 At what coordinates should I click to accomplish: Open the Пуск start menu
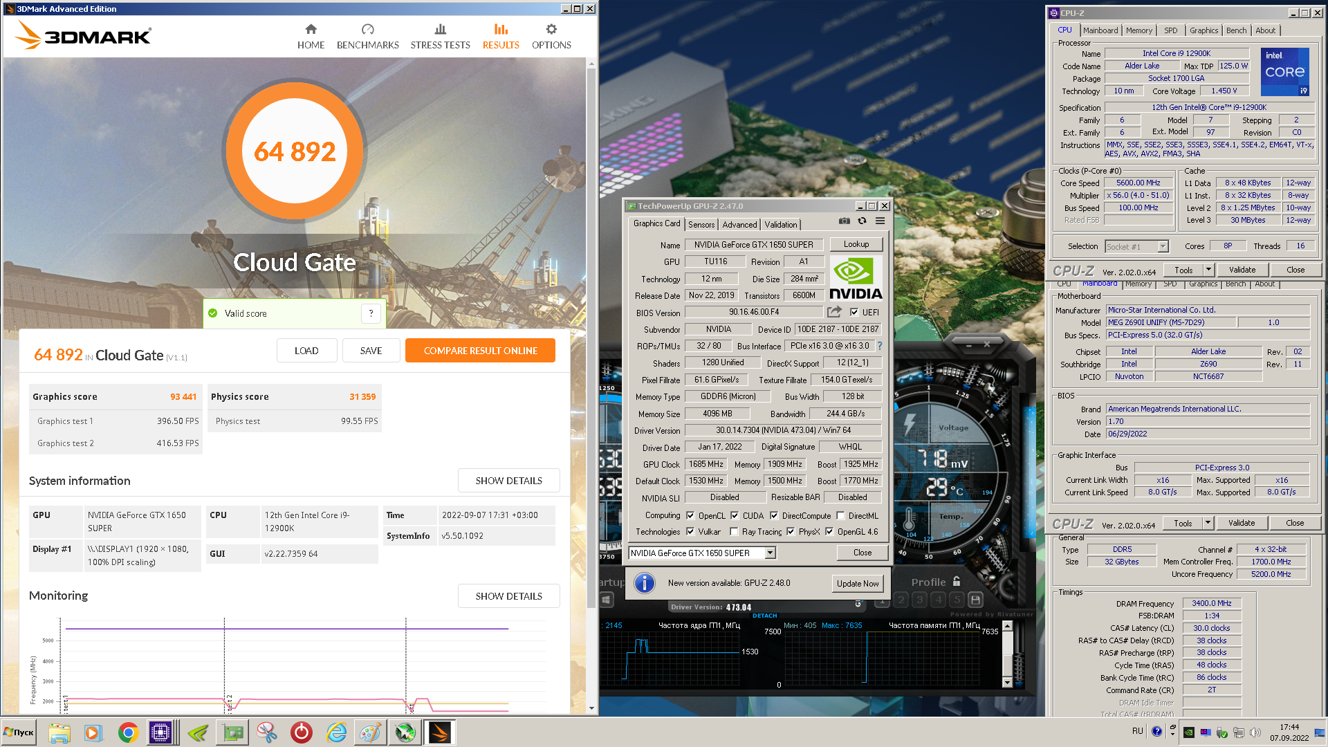click(19, 732)
